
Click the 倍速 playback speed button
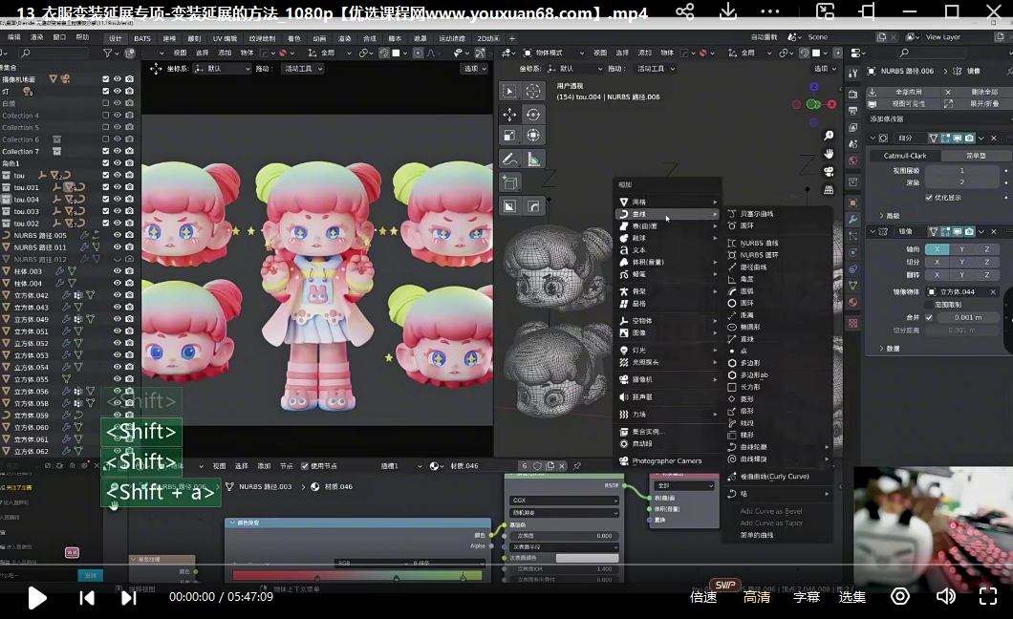[703, 597]
